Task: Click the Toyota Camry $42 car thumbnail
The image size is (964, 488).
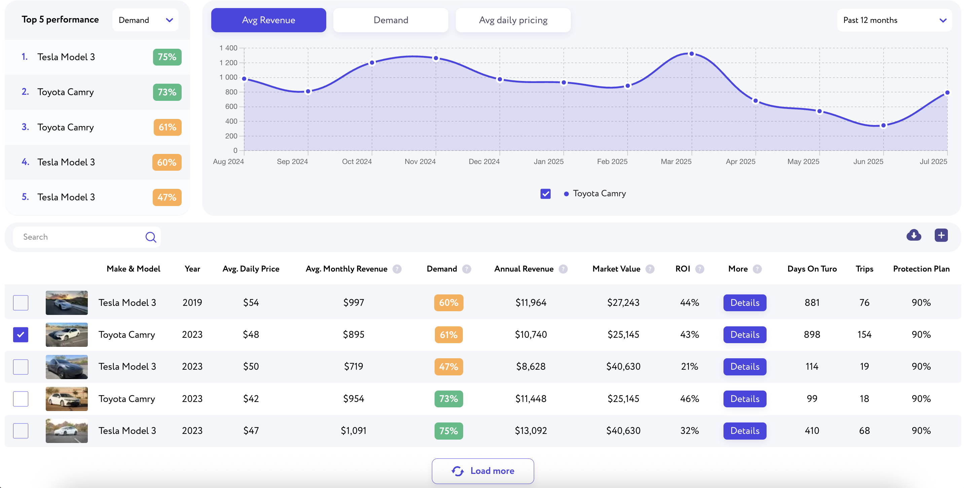Action: click(67, 399)
